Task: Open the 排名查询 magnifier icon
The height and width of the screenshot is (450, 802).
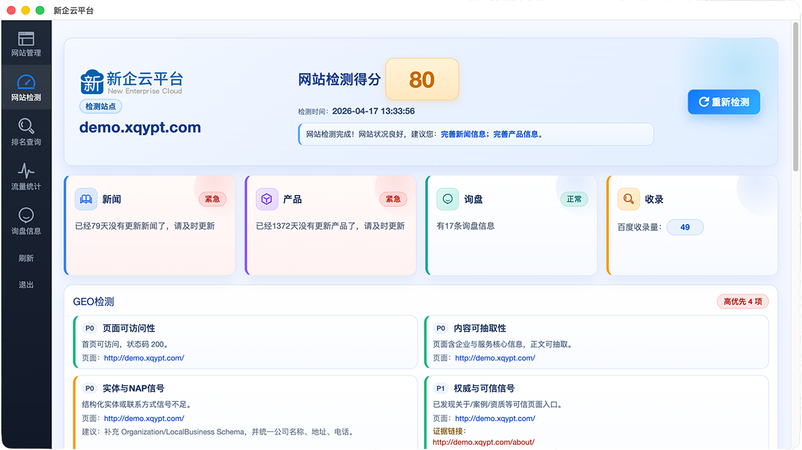Action: pyautogui.click(x=26, y=126)
